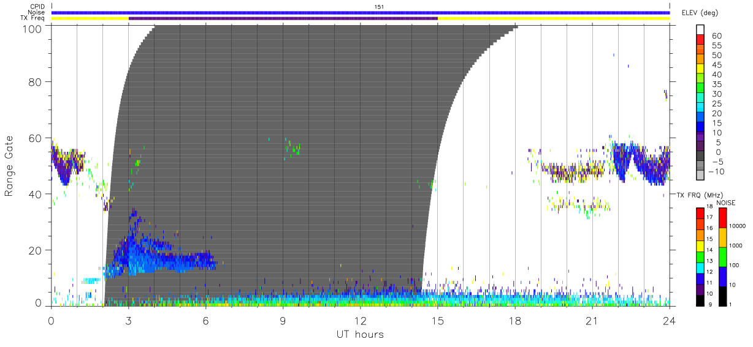Screen dimensions: 753x347
Task: Click the UT hours tick label 6
Action: (206, 320)
